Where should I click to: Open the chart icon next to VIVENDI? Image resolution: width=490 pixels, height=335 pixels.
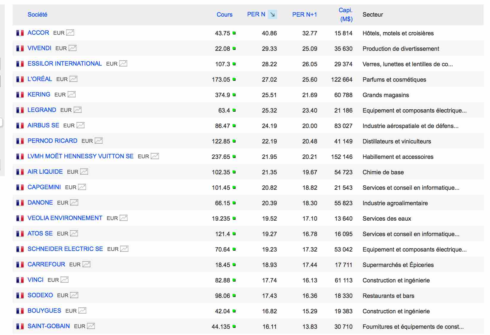pyautogui.click(x=73, y=48)
